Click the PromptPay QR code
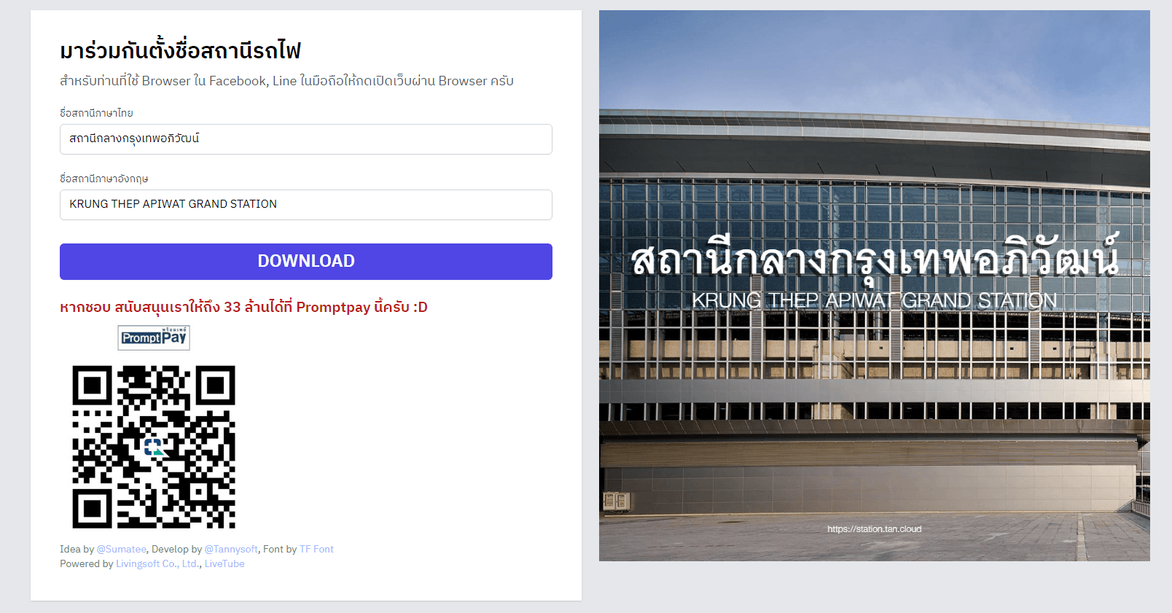Viewport: 1172px width, 613px height. [x=154, y=447]
